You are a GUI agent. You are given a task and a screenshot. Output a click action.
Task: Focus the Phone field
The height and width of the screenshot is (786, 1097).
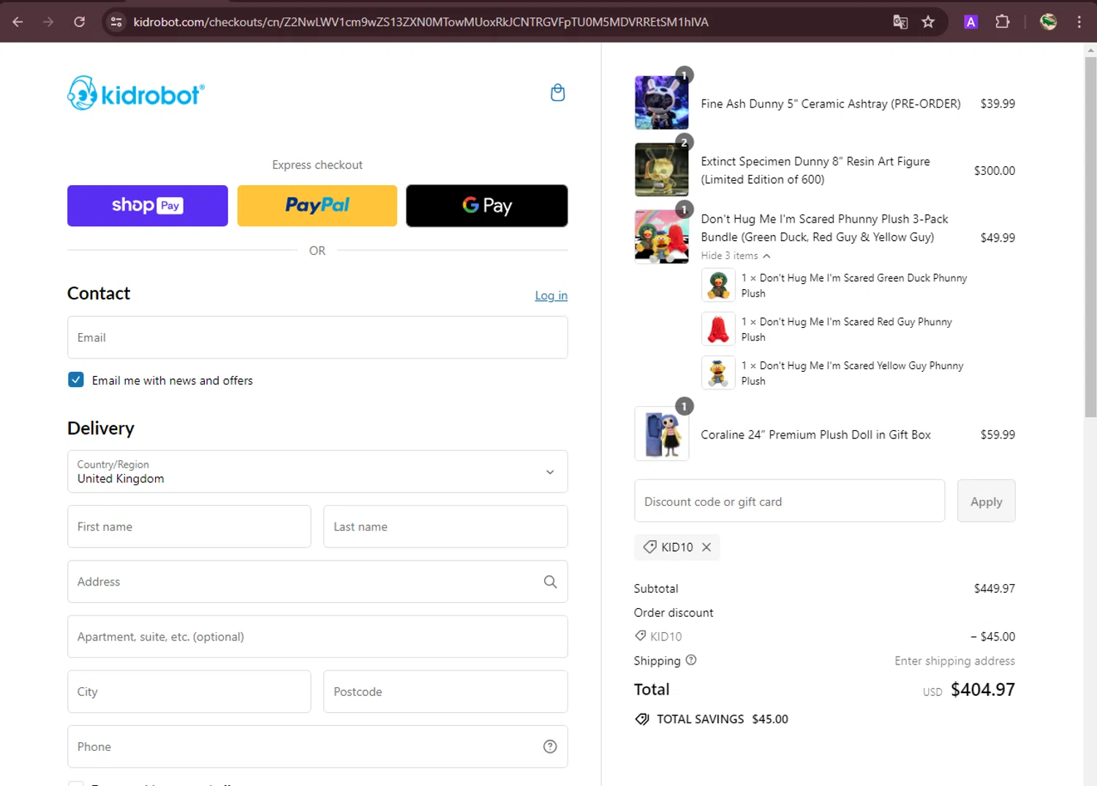(317, 746)
